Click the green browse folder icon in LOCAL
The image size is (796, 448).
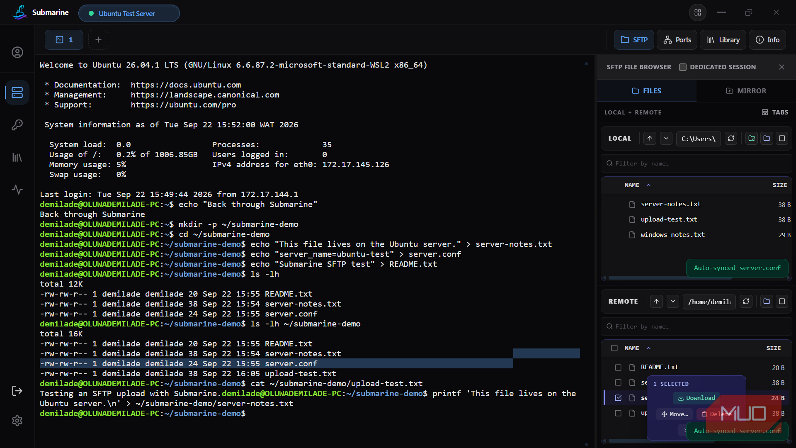[752, 139]
